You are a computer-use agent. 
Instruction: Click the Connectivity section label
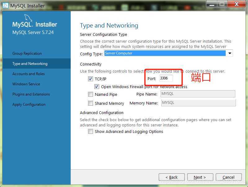tap(91, 64)
